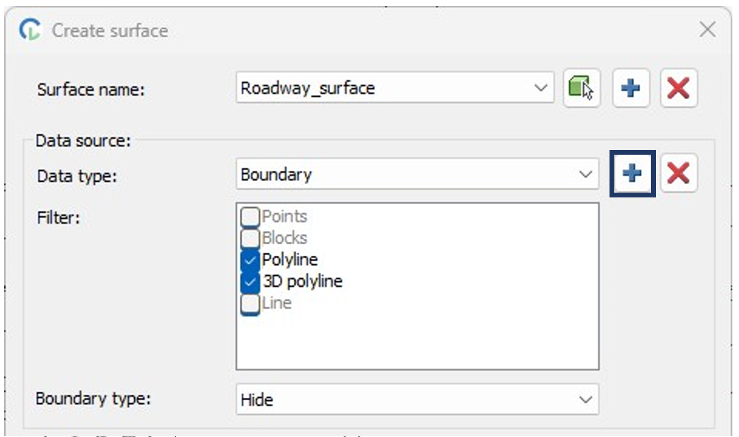Click the Hide value in Boundary type box
739x437 pixels.
click(x=257, y=399)
